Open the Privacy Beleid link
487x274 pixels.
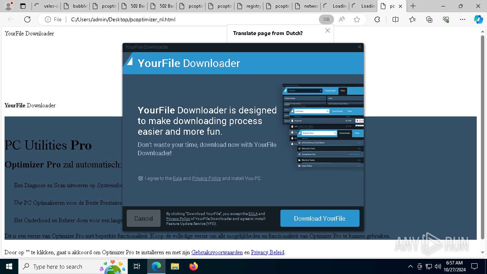point(267,252)
